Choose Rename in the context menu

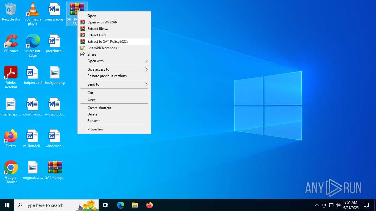[114, 121]
